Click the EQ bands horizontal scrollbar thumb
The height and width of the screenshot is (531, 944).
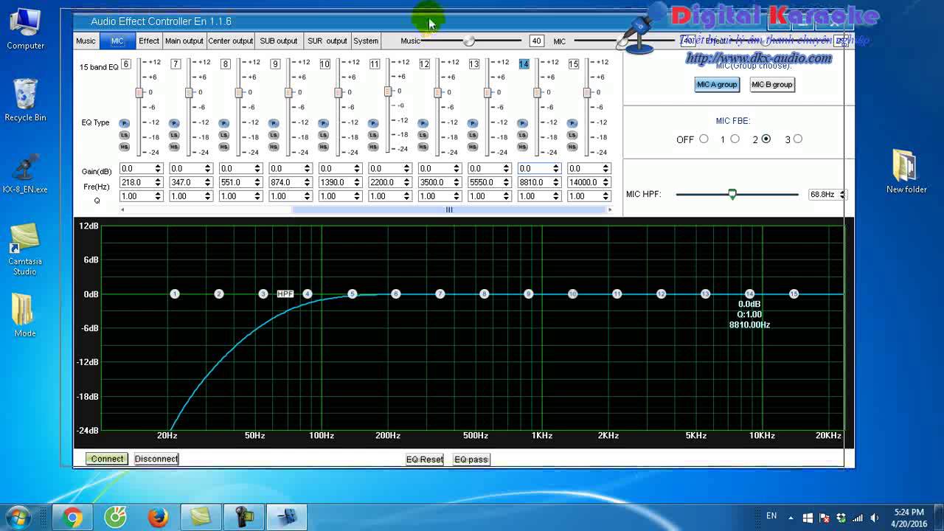(x=448, y=210)
